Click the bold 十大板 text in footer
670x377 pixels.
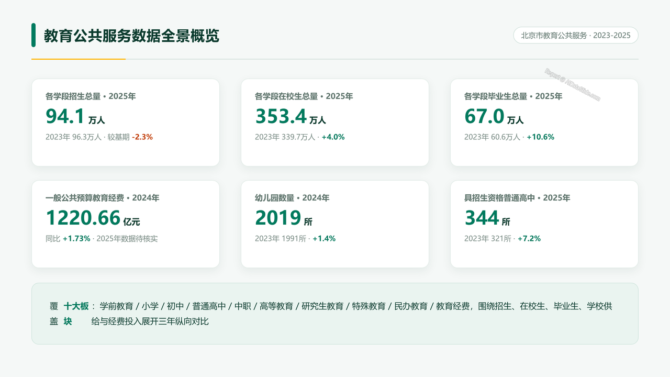pyautogui.click(x=76, y=306)
